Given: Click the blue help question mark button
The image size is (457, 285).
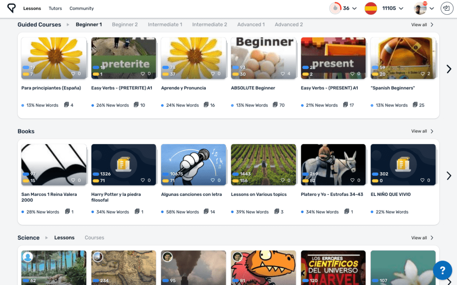Looking at the screenshot, I should click(442, 270).
